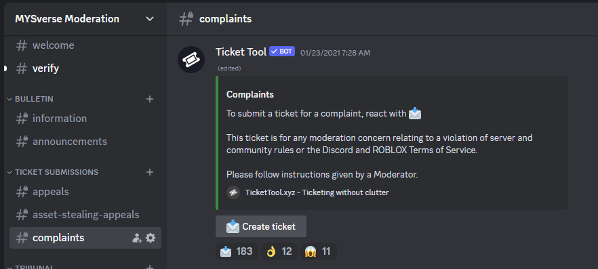The width and height of the screenshot is (598, 269).
Task: Open the complaints channel settings gear
Action: pyautogui.click(x=151, y=238)
